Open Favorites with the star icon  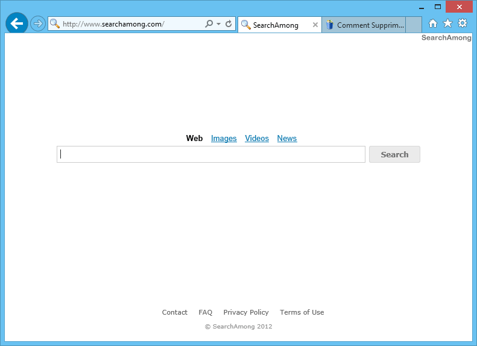(447, 24)
